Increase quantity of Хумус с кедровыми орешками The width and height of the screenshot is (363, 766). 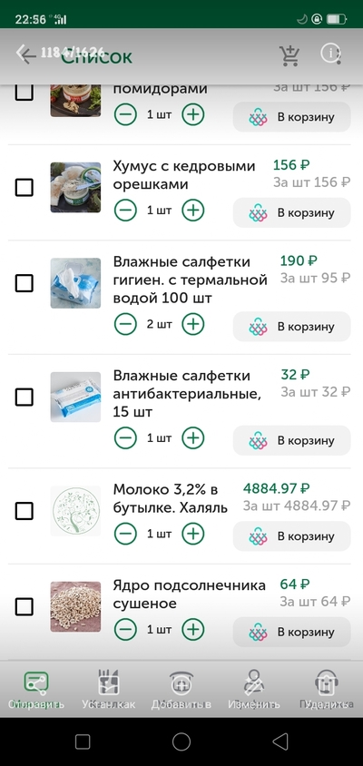pyautogui.click(x=193, y=211)
